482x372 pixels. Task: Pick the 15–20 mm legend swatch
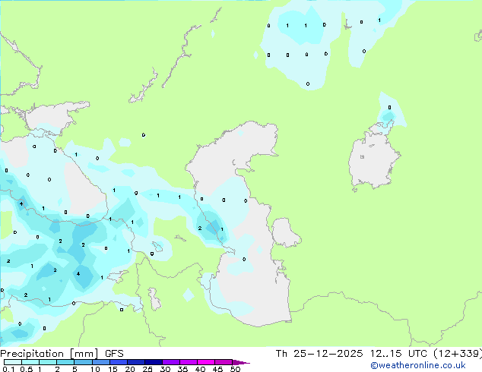[x=118, y=362]
